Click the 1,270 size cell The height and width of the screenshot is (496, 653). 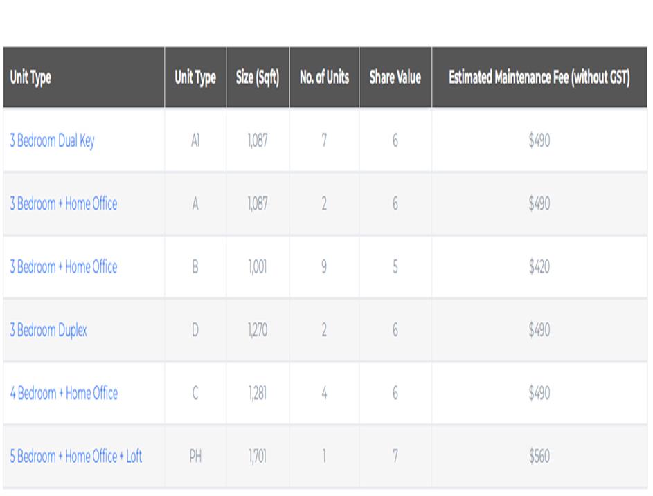257,330
